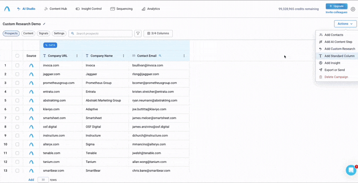The width and height of the screenshot is (358, 183).
Task: Choose Add Custom Research
Action: point(337,49)
